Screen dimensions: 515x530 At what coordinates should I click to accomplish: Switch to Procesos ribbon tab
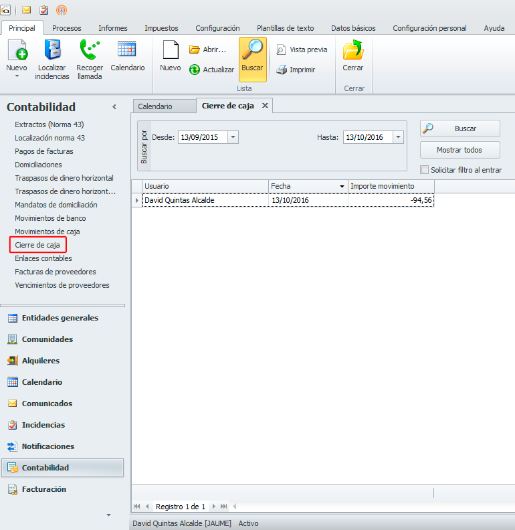(x=67, y=28)
